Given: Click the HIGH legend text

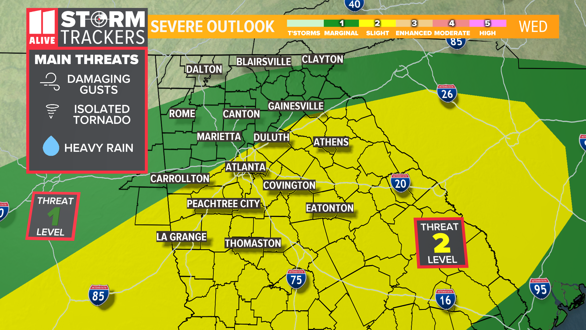Looking at the screenshot, I should tap(487, 33).
